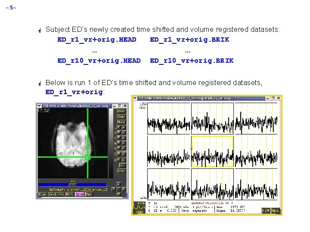The width and height of the screenshot is (310, 232).
Task: Click down arrow in row just above 'z'
Action: 119,154
